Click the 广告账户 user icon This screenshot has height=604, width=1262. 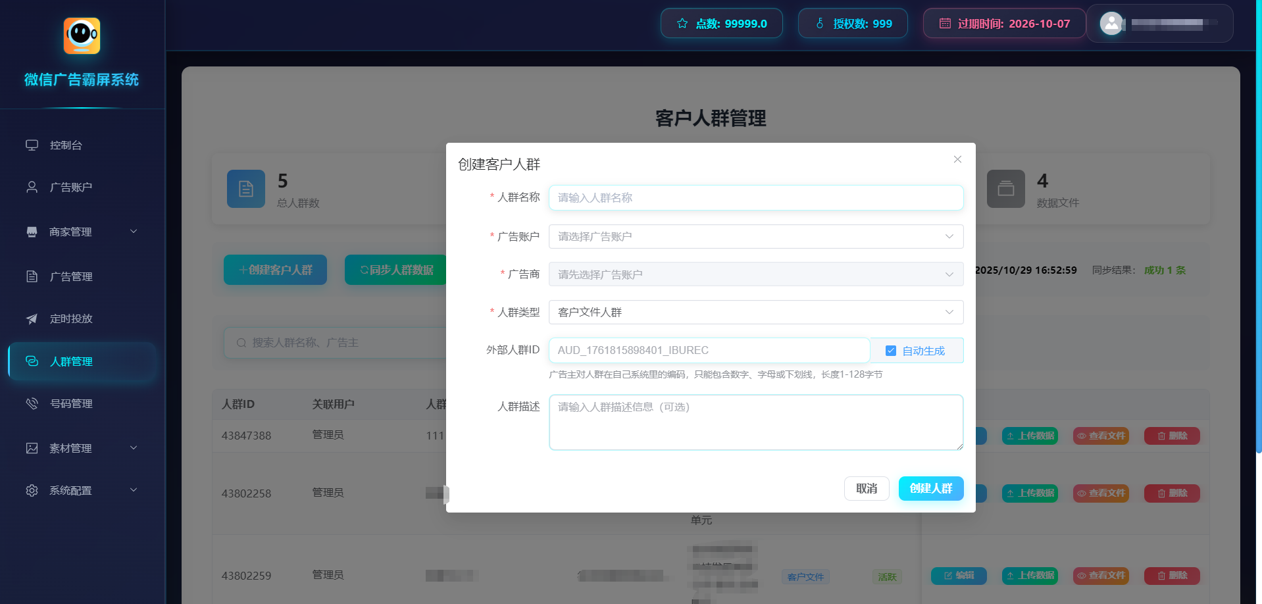pyautogui.click(x=32, y=188)
